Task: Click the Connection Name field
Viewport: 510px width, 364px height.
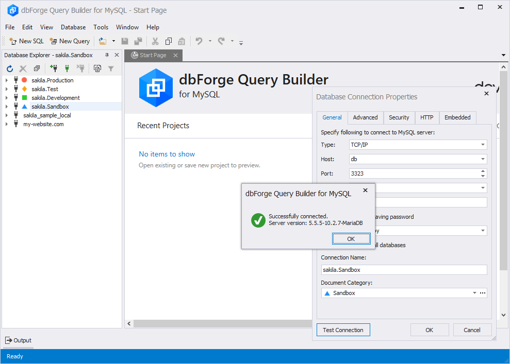Action: (404, 270)
